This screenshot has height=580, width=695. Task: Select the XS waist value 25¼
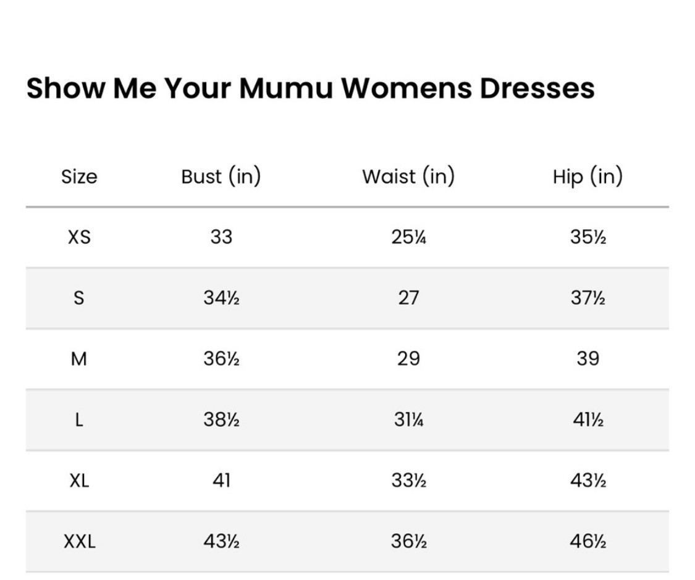[408, 237]
